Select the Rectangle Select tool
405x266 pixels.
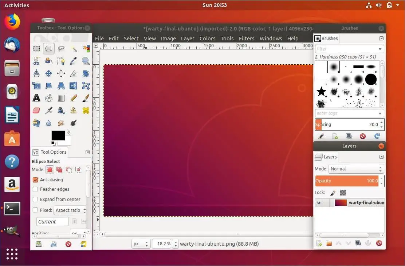[36, 48]
